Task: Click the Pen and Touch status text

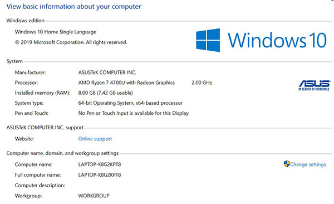Action: point(134,113)
